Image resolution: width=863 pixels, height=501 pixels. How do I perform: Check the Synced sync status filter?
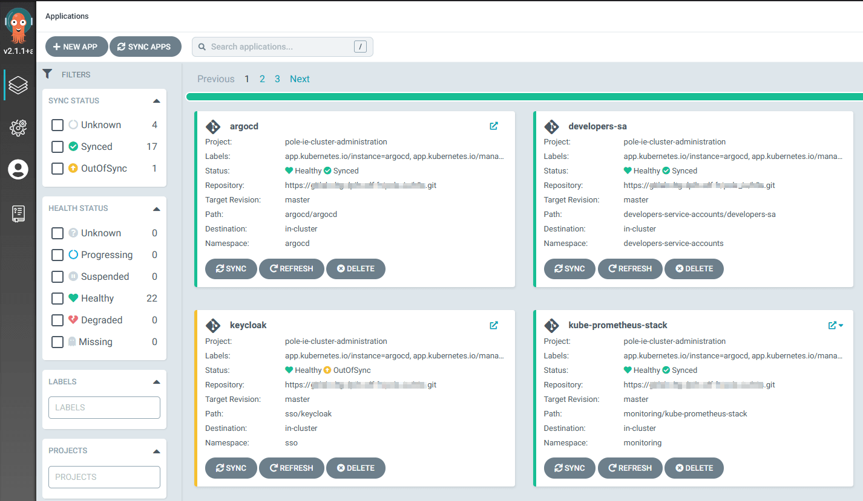pos(57,147)
